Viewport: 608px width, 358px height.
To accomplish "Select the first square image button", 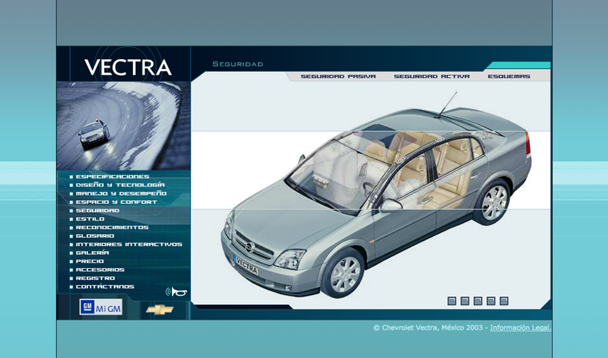I will (452, 301).
